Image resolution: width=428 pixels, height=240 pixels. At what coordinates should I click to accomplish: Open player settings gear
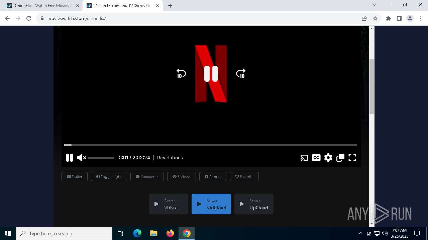pyautogui.click(x=328, y=158)
